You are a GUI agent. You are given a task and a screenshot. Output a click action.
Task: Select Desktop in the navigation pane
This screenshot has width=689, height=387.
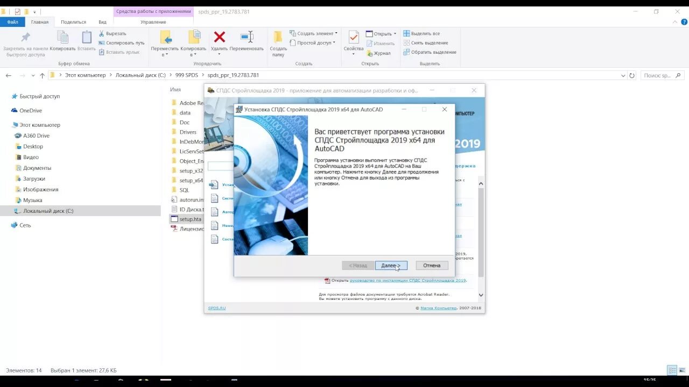point(33,147)
